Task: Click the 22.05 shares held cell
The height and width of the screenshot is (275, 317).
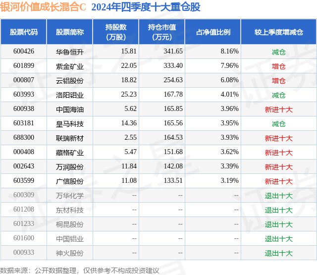Action: click(x=129, y=66)
